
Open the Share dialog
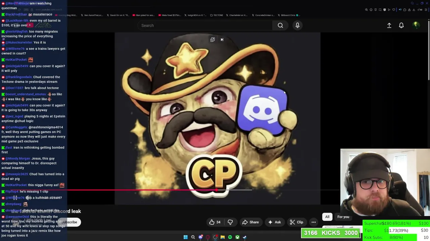point(250,222)
